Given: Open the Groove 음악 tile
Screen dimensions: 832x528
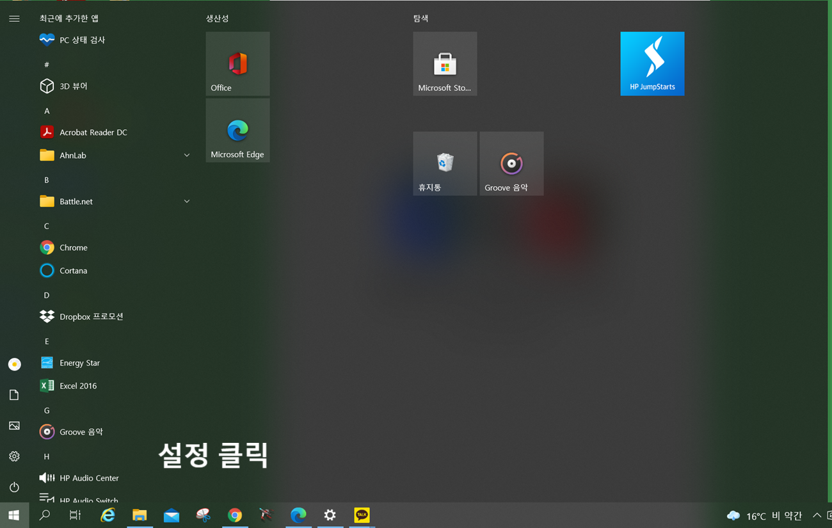Looking at the screenshot, I should point(511,163).
